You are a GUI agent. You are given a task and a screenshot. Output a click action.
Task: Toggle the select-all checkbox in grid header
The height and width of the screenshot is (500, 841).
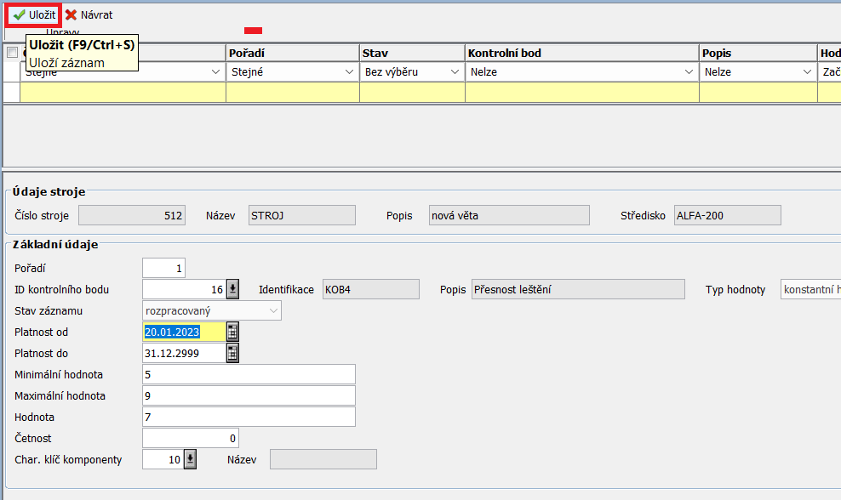coord(12,53)
